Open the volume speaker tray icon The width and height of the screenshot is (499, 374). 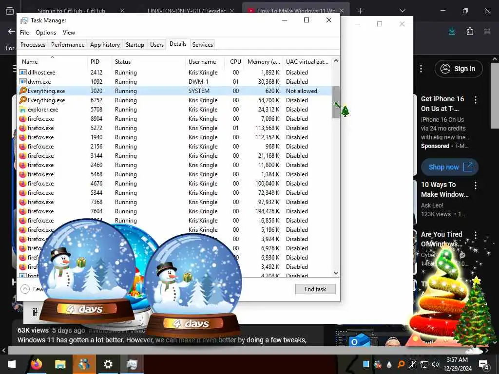tap(435, 364)
